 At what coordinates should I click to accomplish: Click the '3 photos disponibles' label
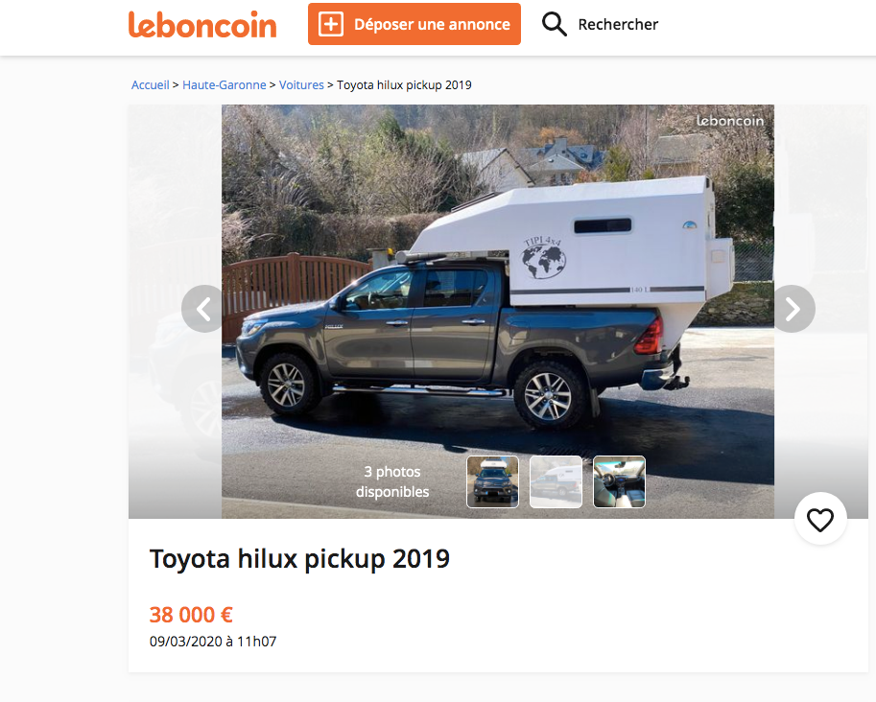392,481
